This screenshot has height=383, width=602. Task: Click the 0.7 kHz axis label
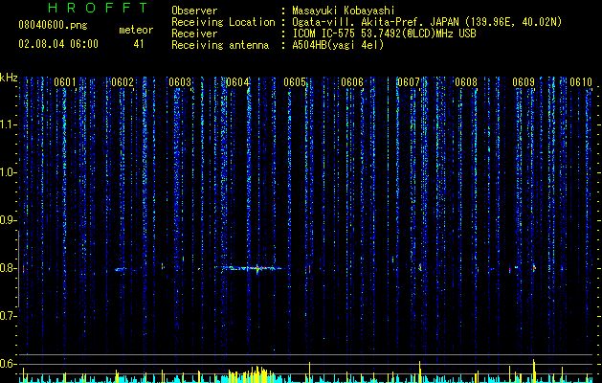(x=8, y=316)
